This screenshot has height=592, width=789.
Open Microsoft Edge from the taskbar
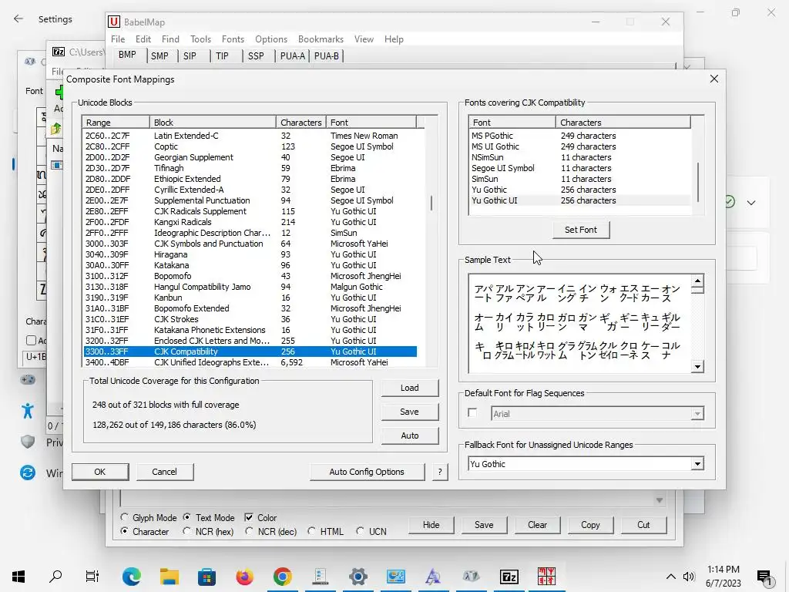131,577
